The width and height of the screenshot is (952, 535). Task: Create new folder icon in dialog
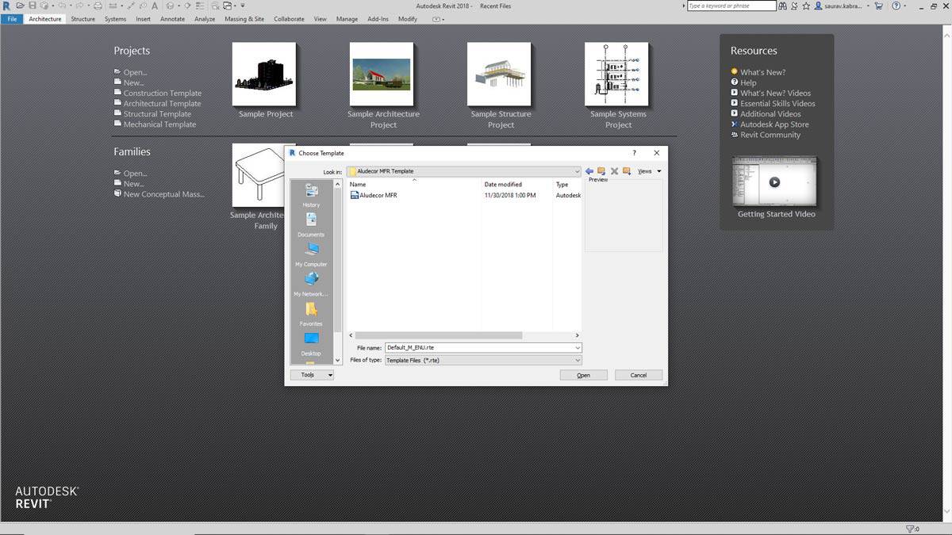pos(627,171)
